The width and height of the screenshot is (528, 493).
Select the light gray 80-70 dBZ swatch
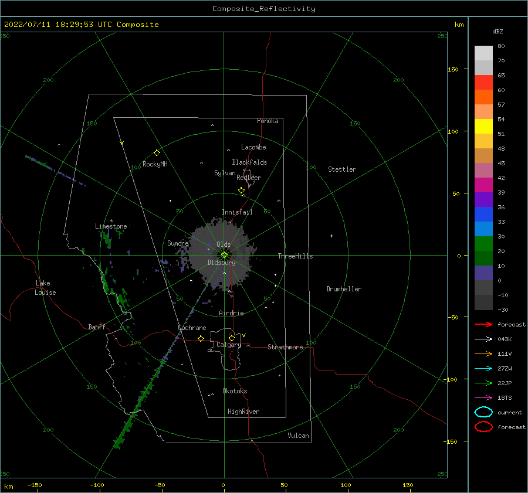(x=483, y=53)
